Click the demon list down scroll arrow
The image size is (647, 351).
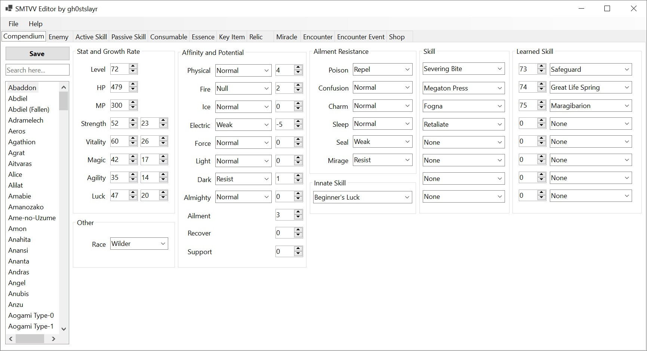click(64, 329)
